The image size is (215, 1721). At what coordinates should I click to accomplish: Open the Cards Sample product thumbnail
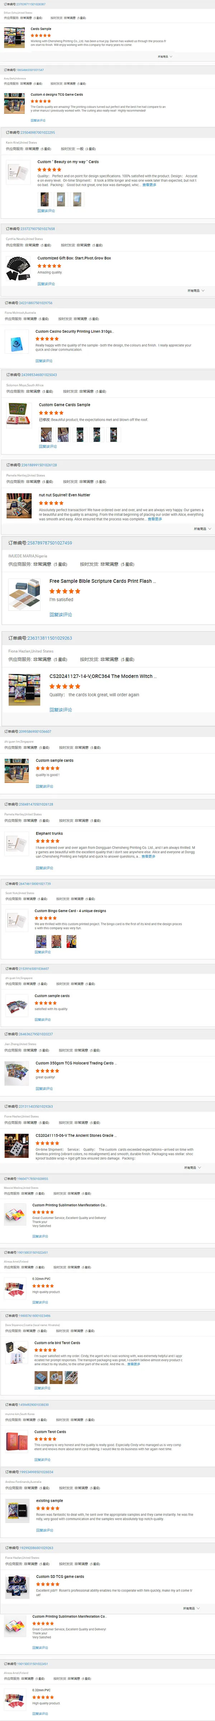point(15,38)
